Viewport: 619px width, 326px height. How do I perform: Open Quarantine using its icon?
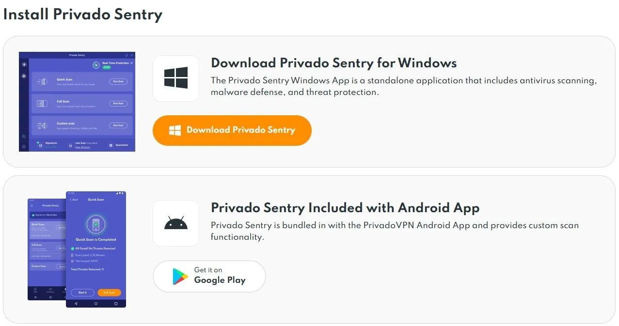point(110,145)
